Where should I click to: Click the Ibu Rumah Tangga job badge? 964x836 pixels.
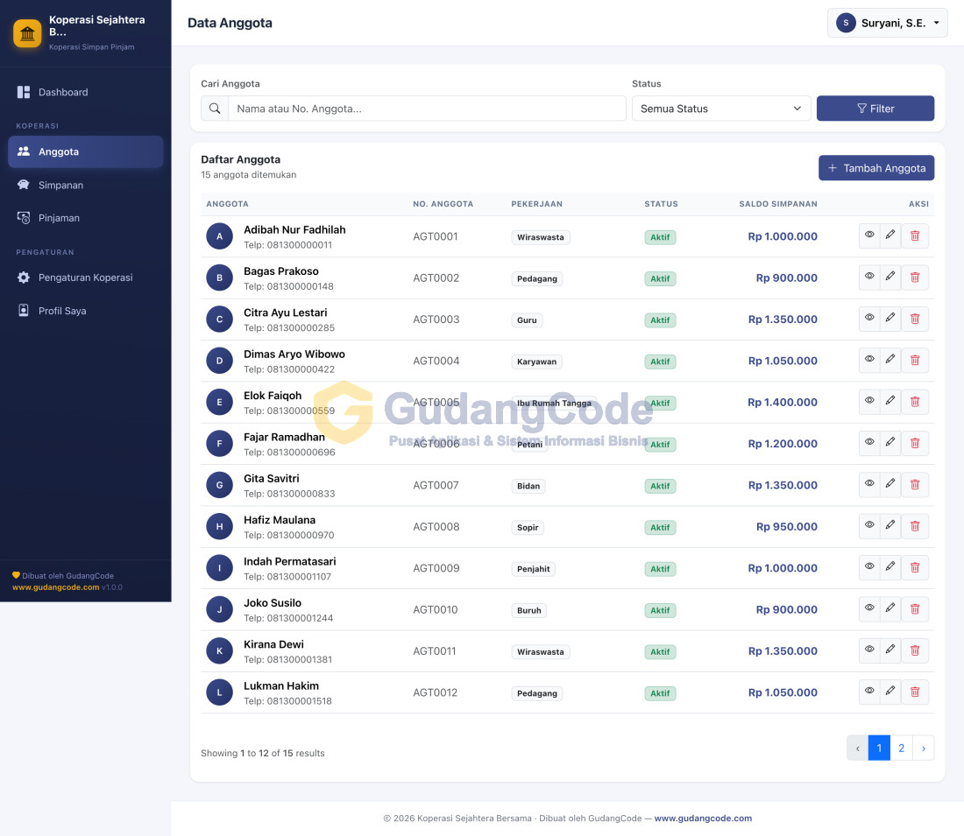(554, 403)
